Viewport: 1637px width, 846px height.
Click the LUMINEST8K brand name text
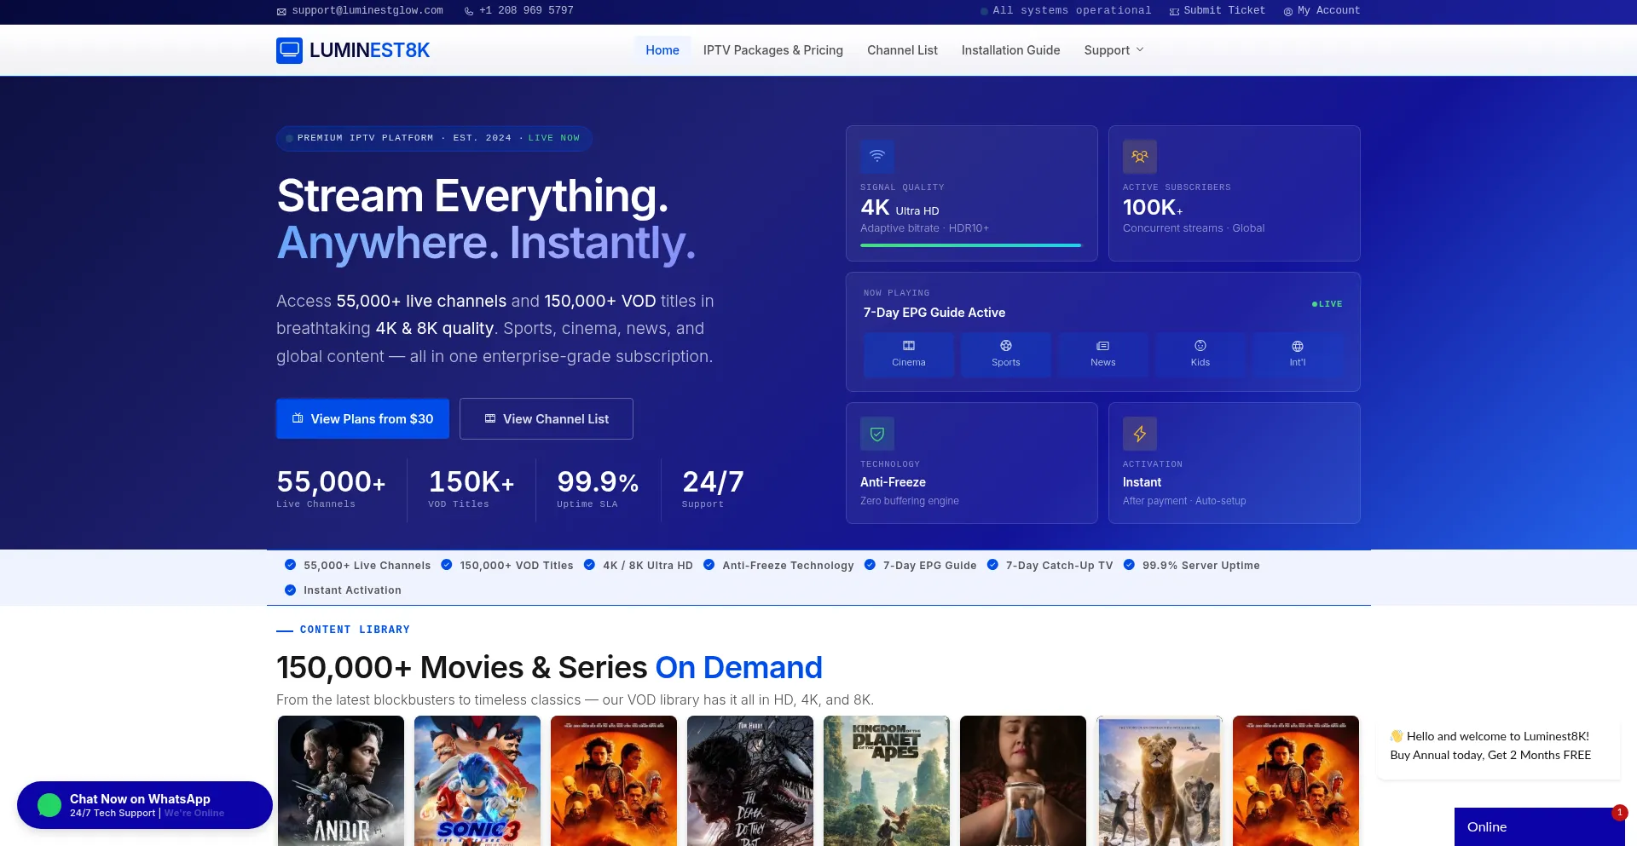369,50
